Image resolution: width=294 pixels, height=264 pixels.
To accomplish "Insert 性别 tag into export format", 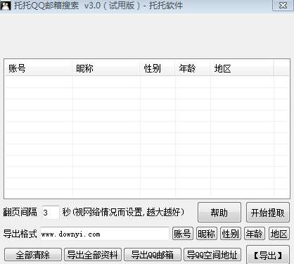I will point(231,234).
